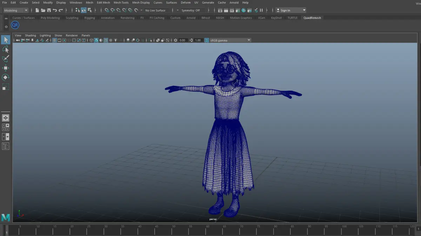This screenshot has width=421, height=236.
Task: Choose the Rotate tool
Action: point(5,77)
